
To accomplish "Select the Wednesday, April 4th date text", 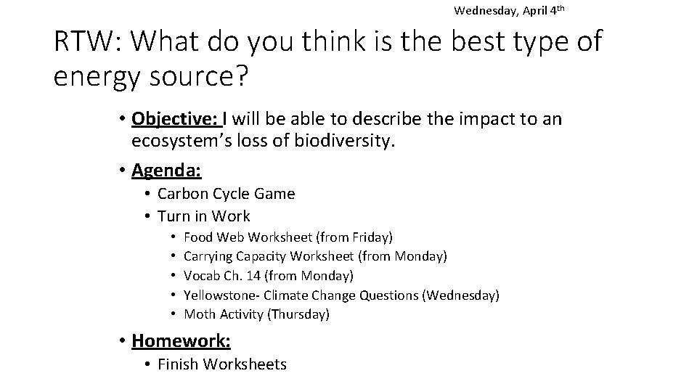I will click(x=509, y=10).
